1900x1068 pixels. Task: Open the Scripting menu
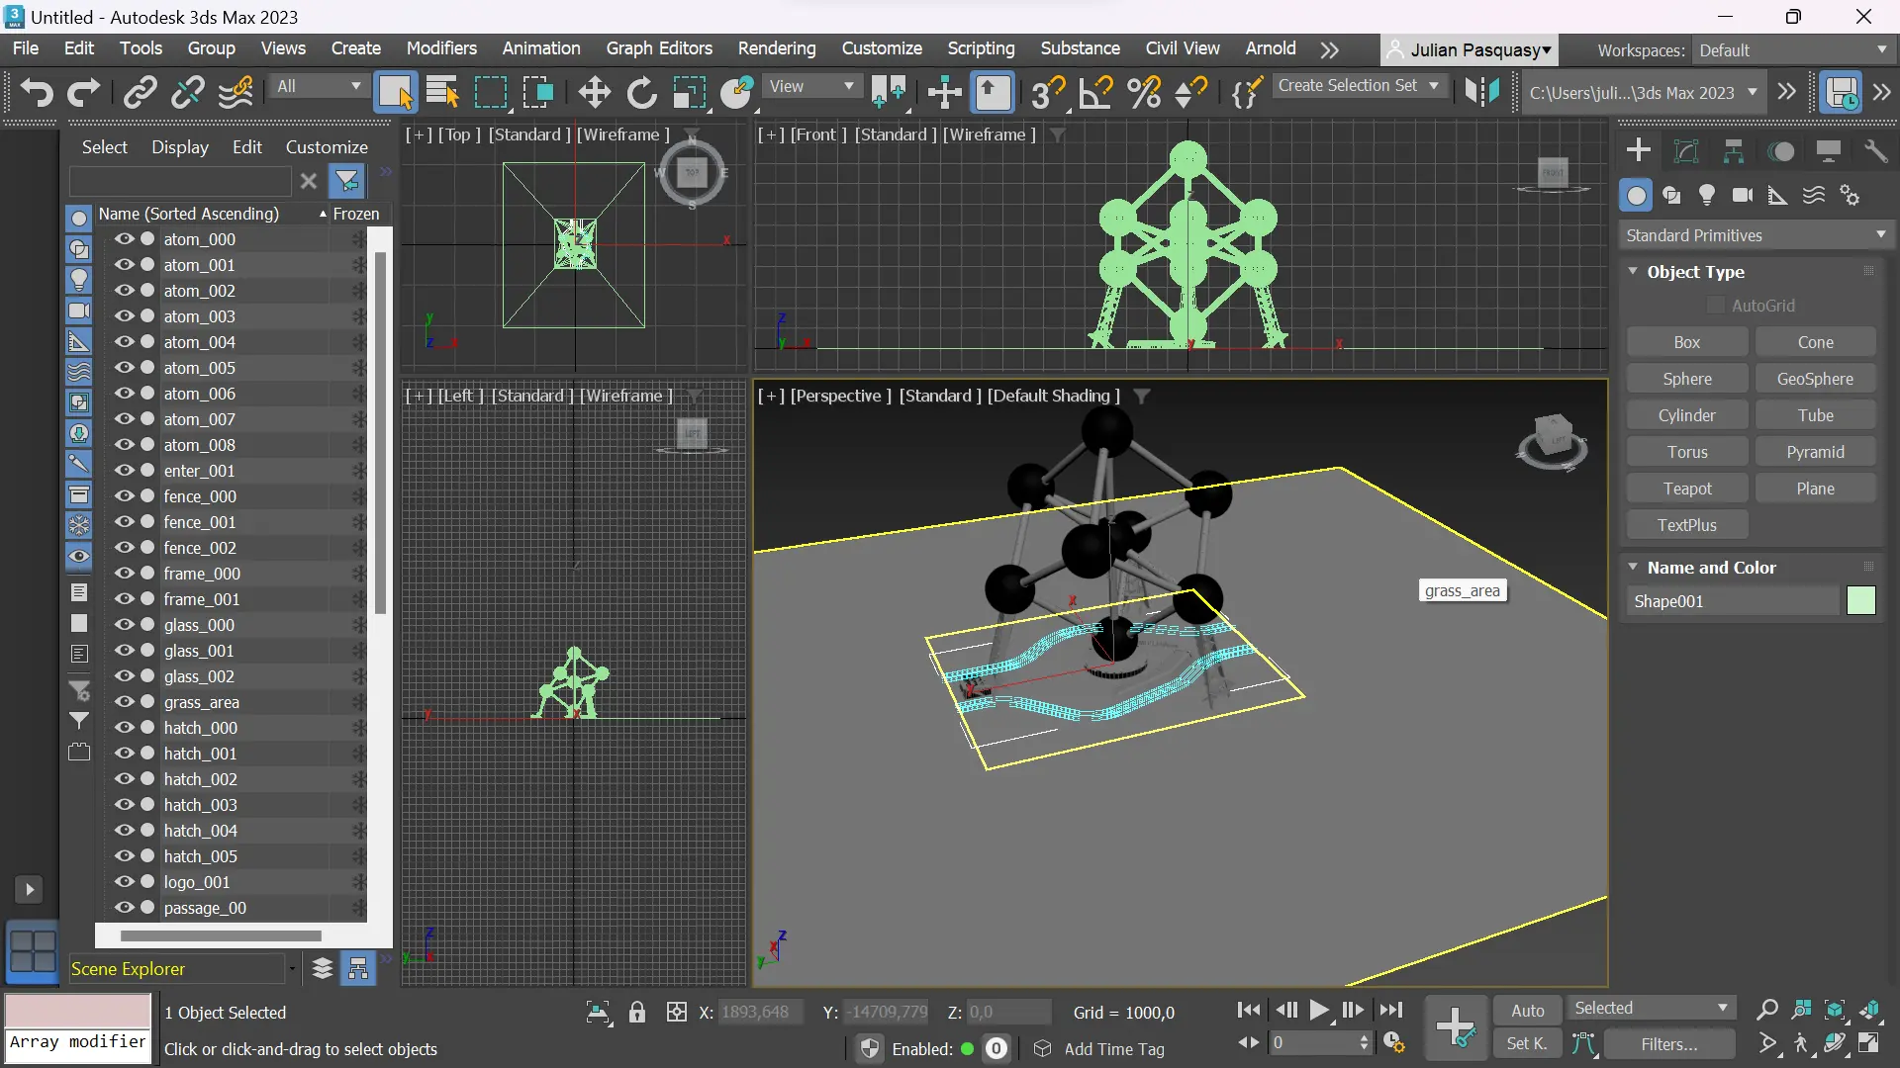click(981, 48)
